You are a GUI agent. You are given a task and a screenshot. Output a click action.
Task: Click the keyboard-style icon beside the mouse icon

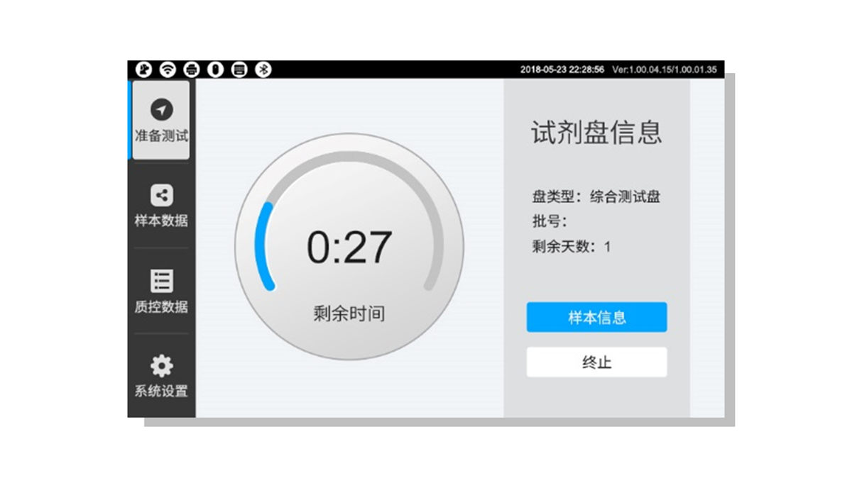240,70
